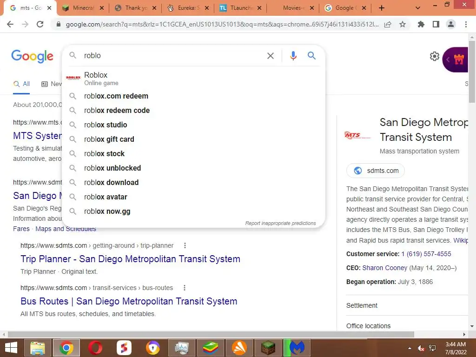Image resolution: width=476 pixels, height=357 pixels.
Task: Click the horizontal scrollbar
Action: coord(211,334)
